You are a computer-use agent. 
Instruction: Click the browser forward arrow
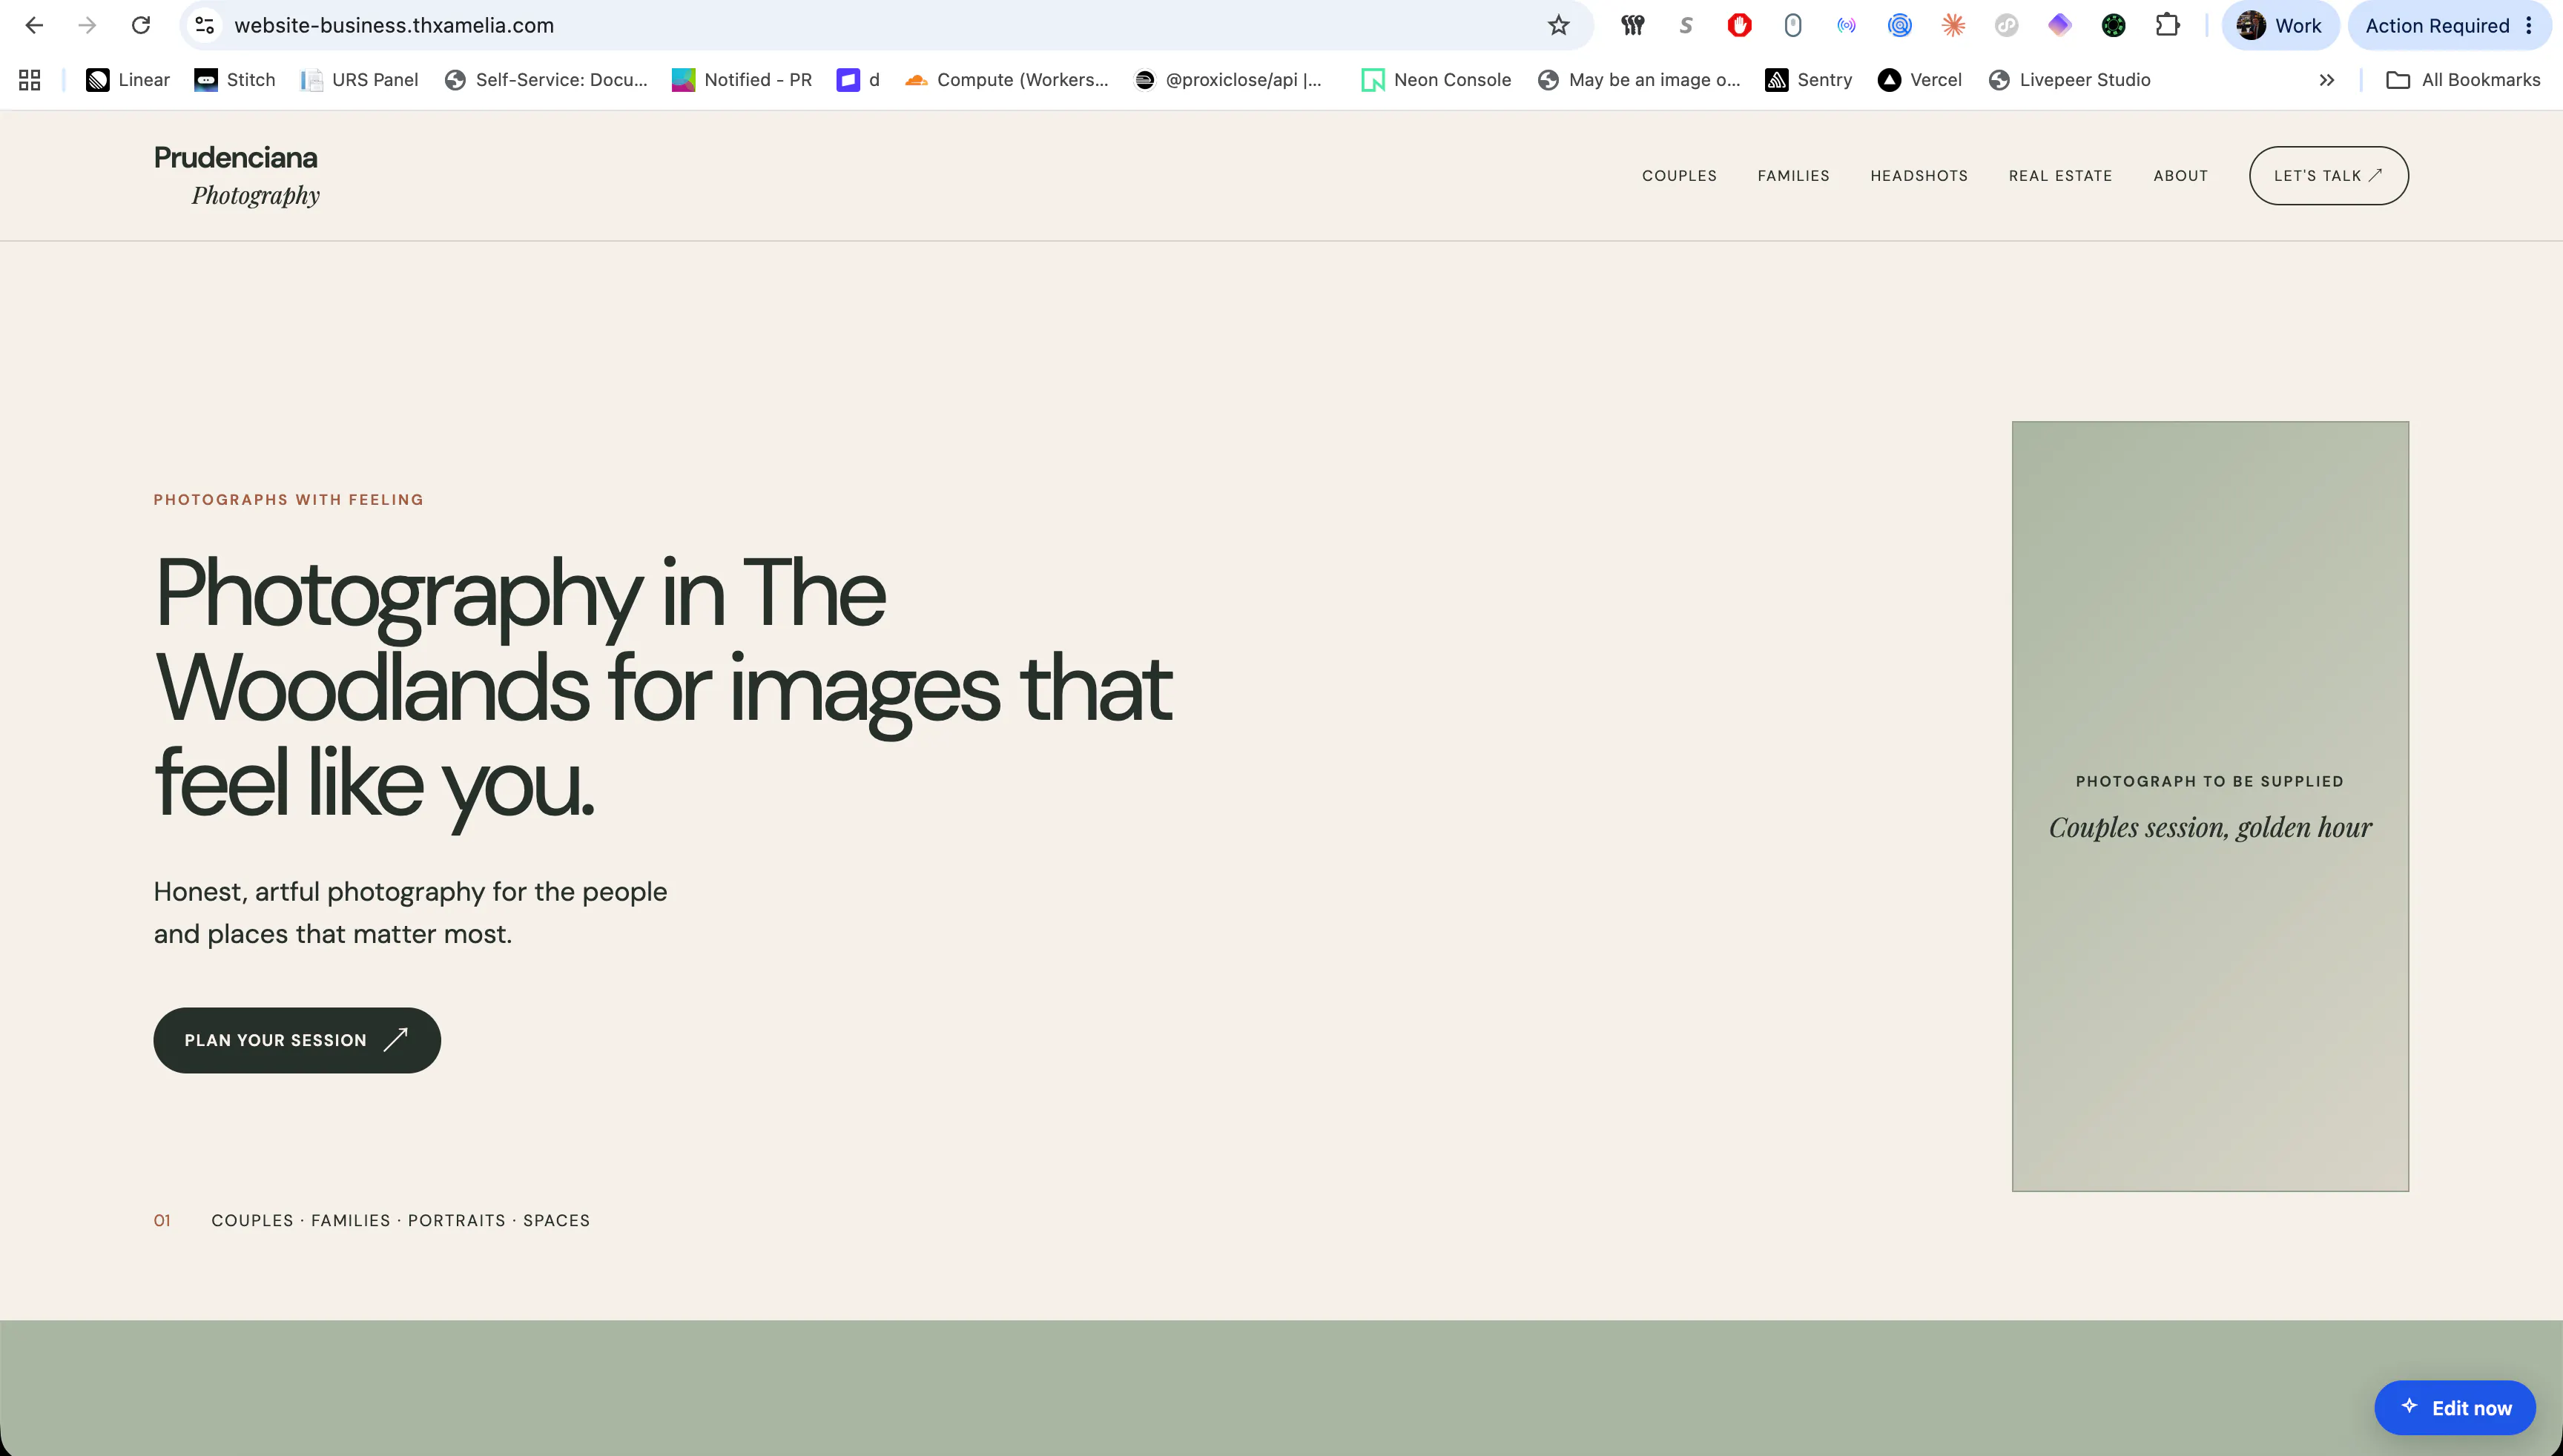88,26
